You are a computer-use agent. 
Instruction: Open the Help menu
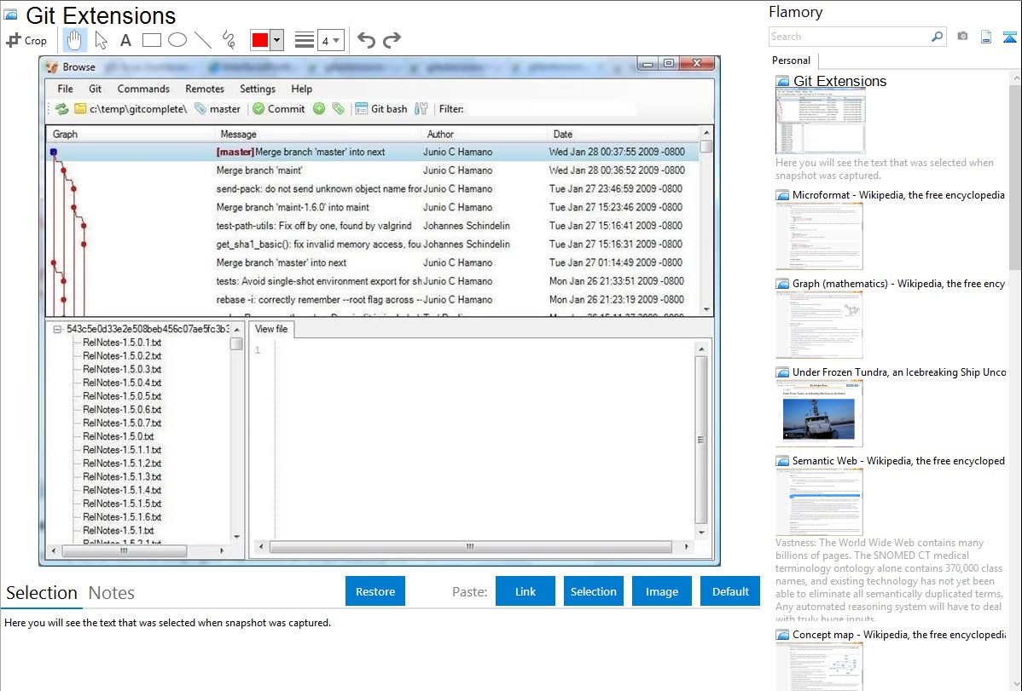tap(301, 89)
